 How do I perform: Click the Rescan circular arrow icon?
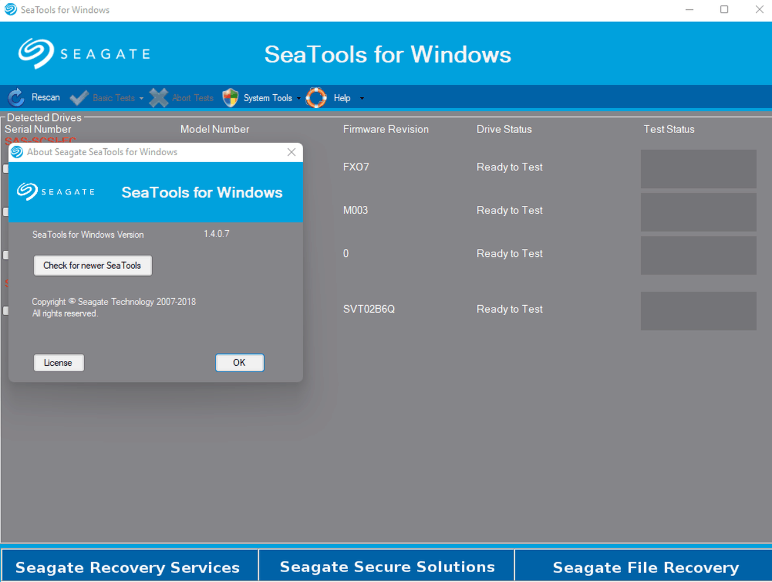tap(16, 98)
